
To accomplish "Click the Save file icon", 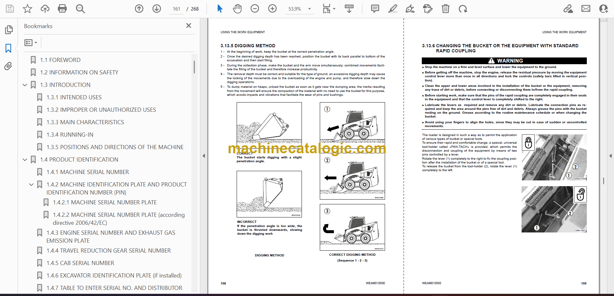I will coord(10,9).
